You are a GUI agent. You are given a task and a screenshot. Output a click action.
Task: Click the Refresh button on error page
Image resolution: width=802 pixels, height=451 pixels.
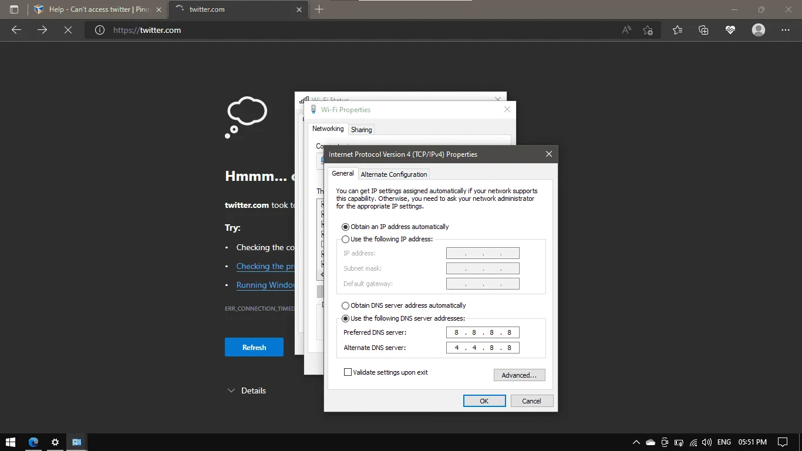[x=254, y=347]
